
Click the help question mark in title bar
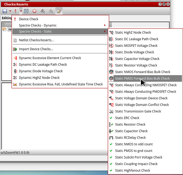[160, 4]
